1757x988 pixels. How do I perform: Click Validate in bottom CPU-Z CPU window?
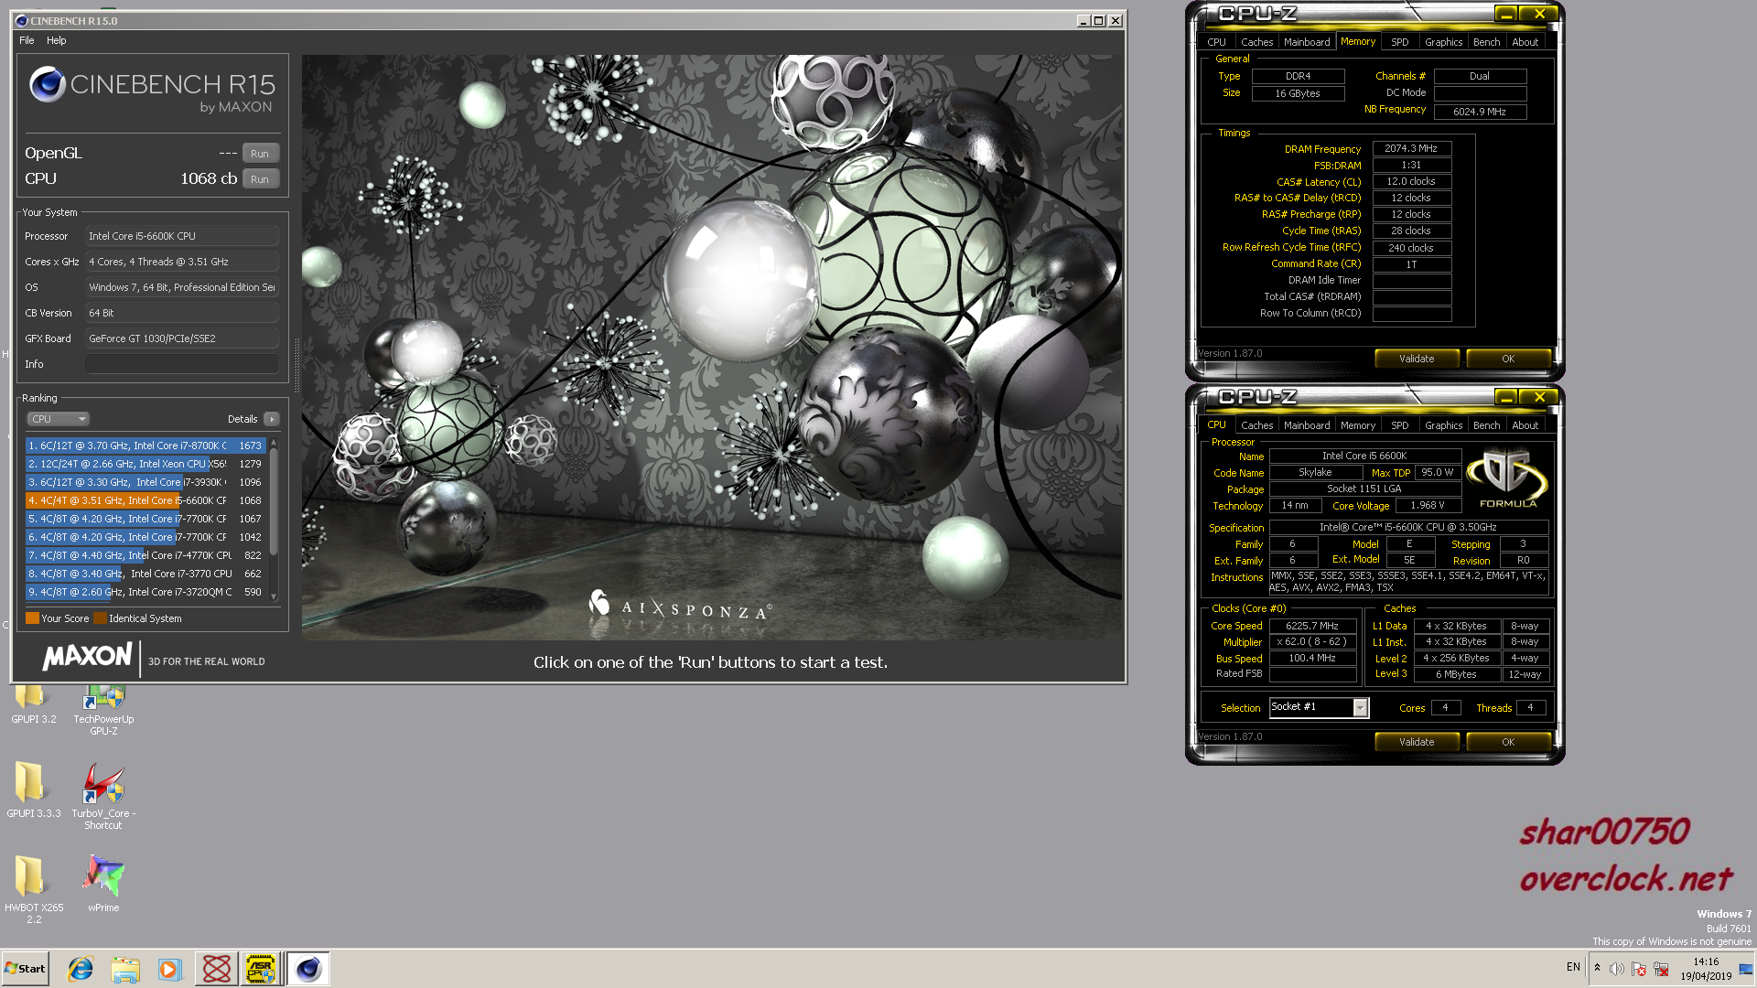point(1417,742)
